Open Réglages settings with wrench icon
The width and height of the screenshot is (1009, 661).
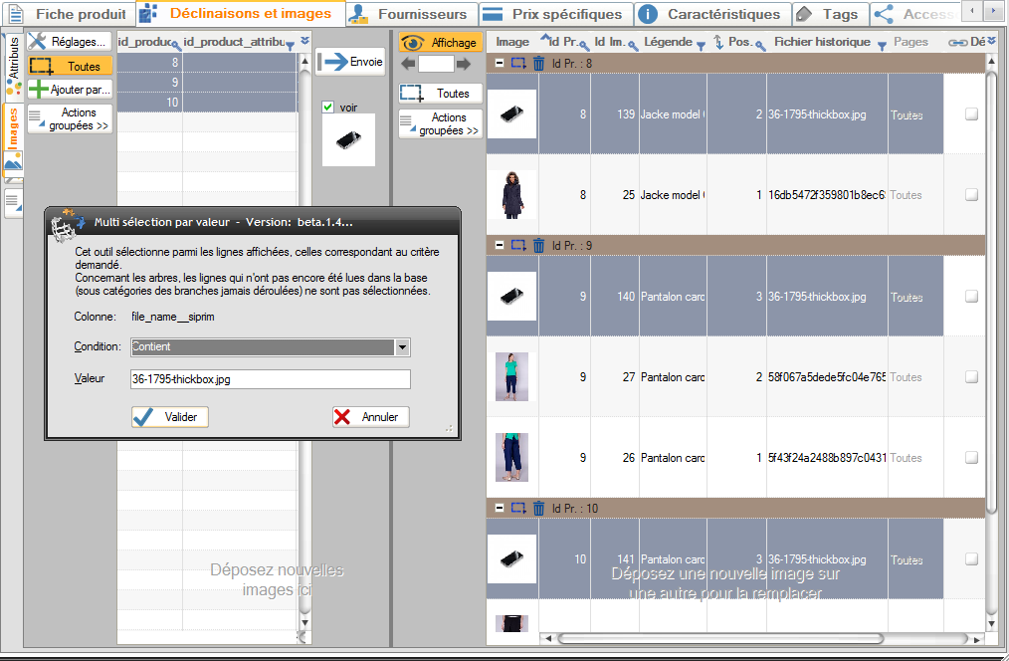(x=69, y=42)
